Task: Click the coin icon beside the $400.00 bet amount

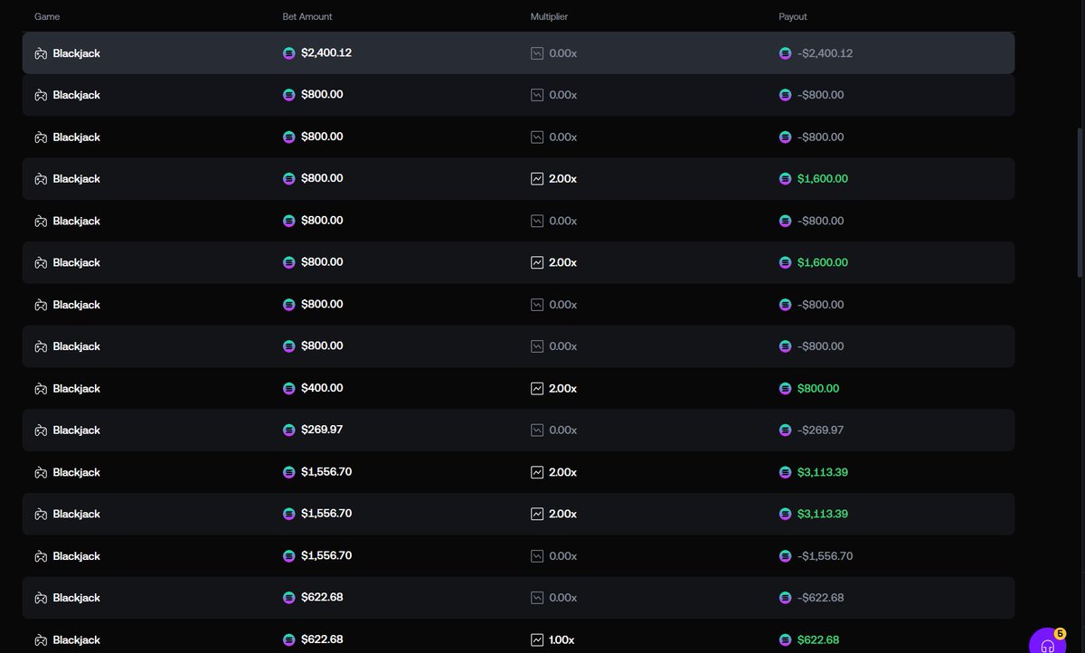Action: (x=289, y=389)
